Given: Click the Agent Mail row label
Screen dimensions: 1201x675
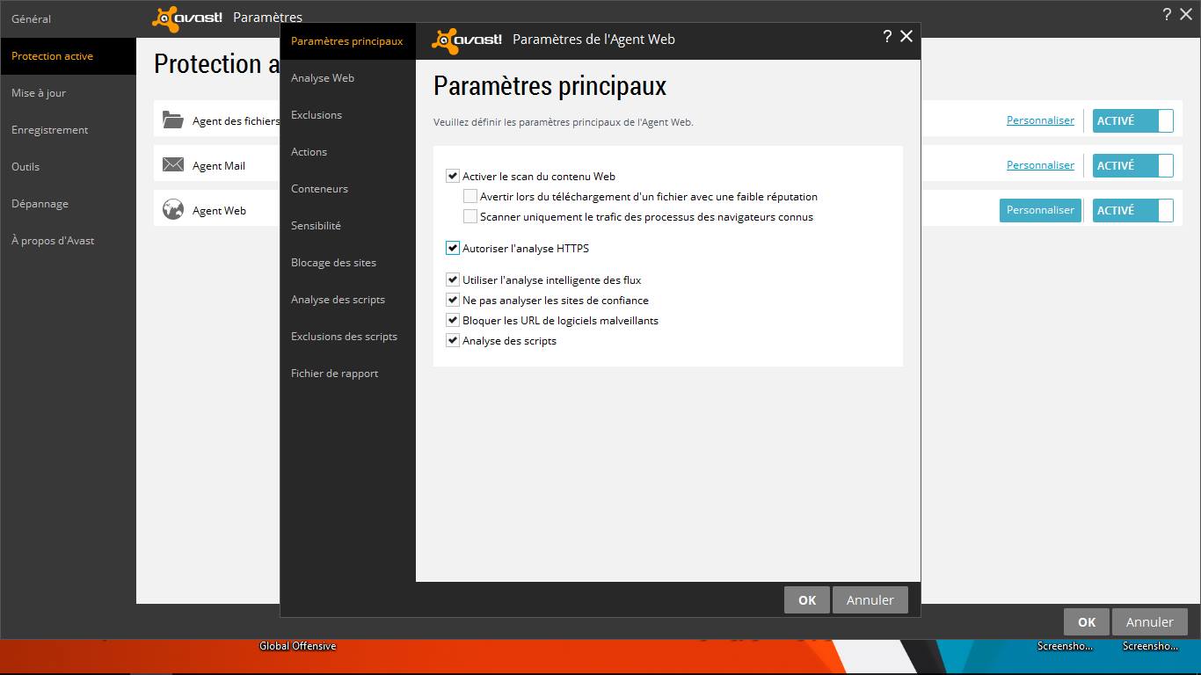Looking at the screenshot, I should point(219,166).
